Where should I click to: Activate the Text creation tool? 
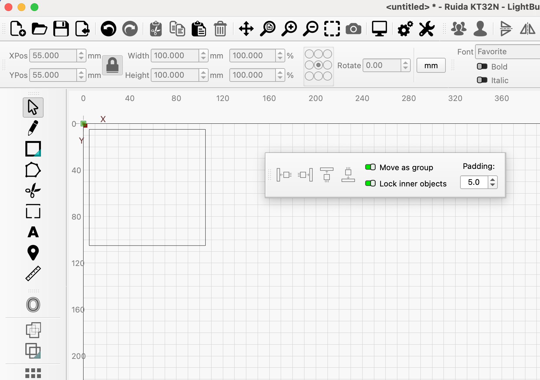[33, 232]
